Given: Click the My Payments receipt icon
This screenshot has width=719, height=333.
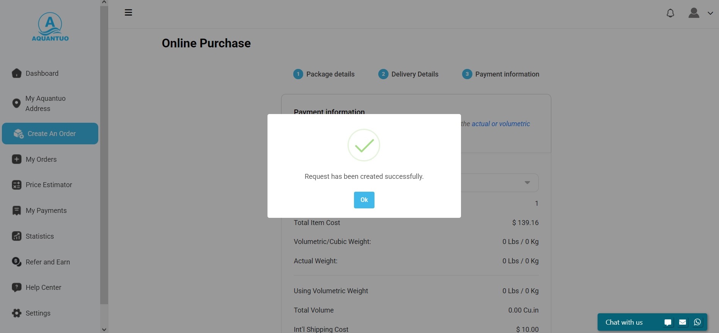Looking at the screenshot, I should (x=16, y=211).
